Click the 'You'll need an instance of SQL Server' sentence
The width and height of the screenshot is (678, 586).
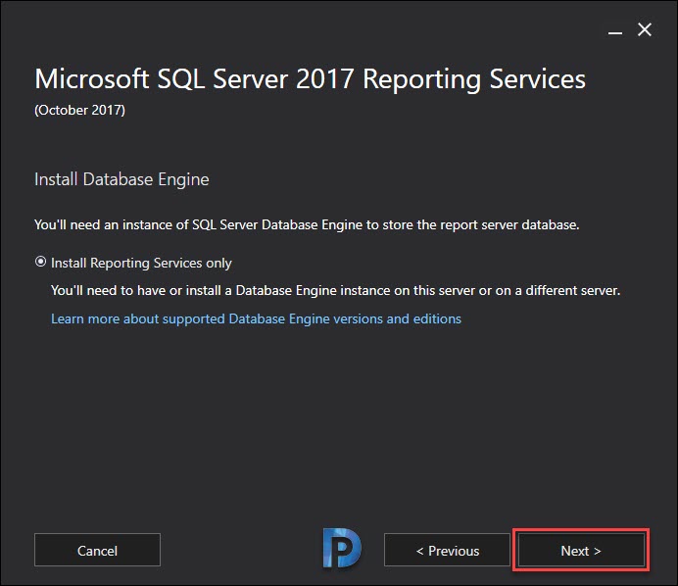tap(307, 224)
